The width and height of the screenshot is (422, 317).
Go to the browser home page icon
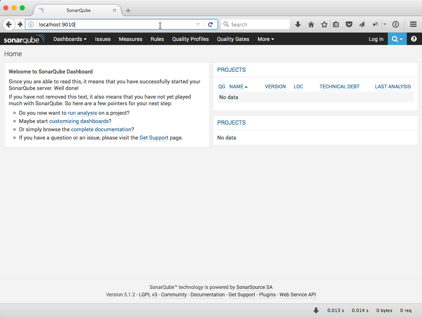coord(311,25)
